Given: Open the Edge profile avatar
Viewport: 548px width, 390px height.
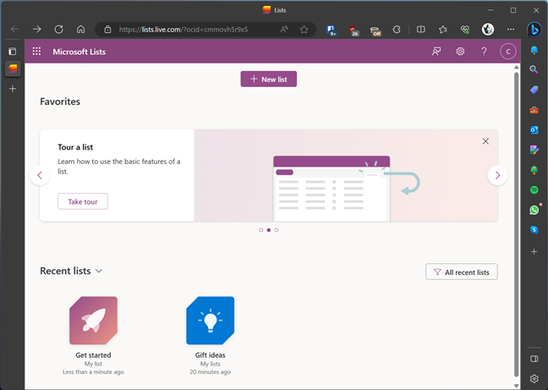Looking at the screenshot, I should (x=488, y=30).
